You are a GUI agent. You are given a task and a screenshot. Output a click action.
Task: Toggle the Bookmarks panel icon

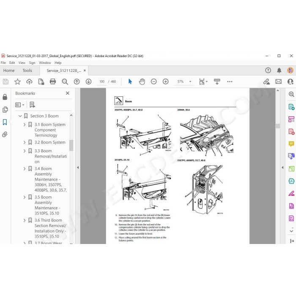5,122
